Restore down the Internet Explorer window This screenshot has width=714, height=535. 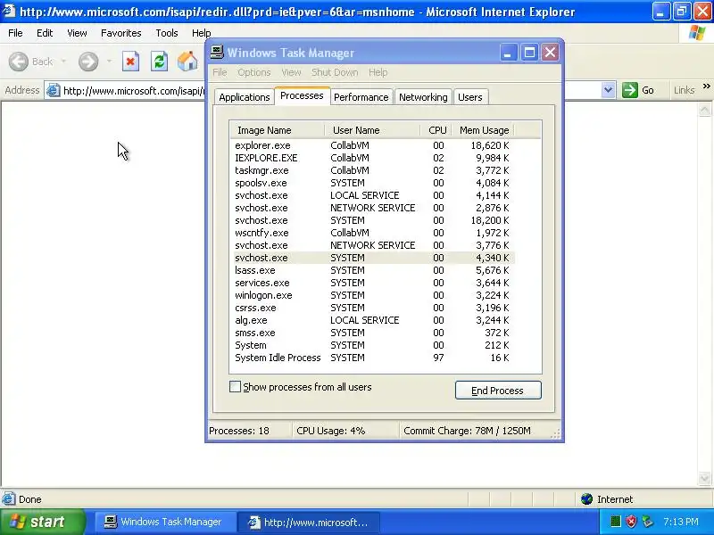681,11
